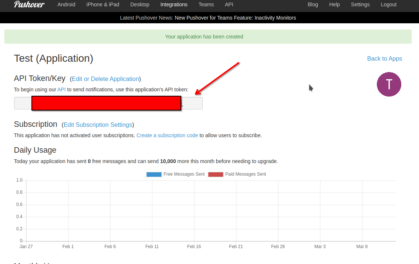This screenshot has height=264, width=419.
Task: Click the Test (Application) heading
Action: pyautogui.click(x=54, y=58)
